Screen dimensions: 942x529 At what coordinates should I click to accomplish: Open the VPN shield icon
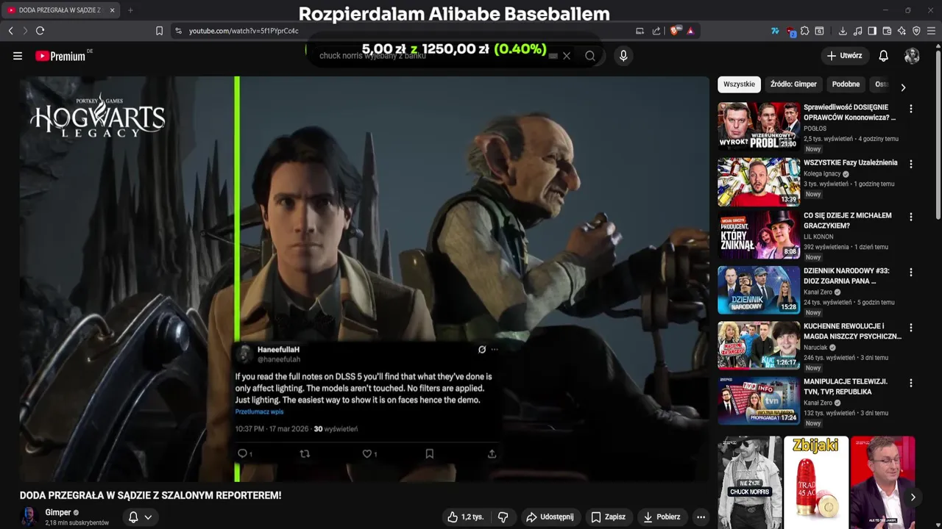(916, 31)
